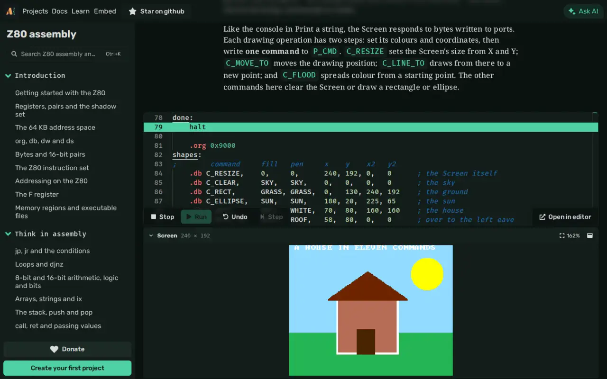
Task: Open the code in the editor
Action: 565,217
